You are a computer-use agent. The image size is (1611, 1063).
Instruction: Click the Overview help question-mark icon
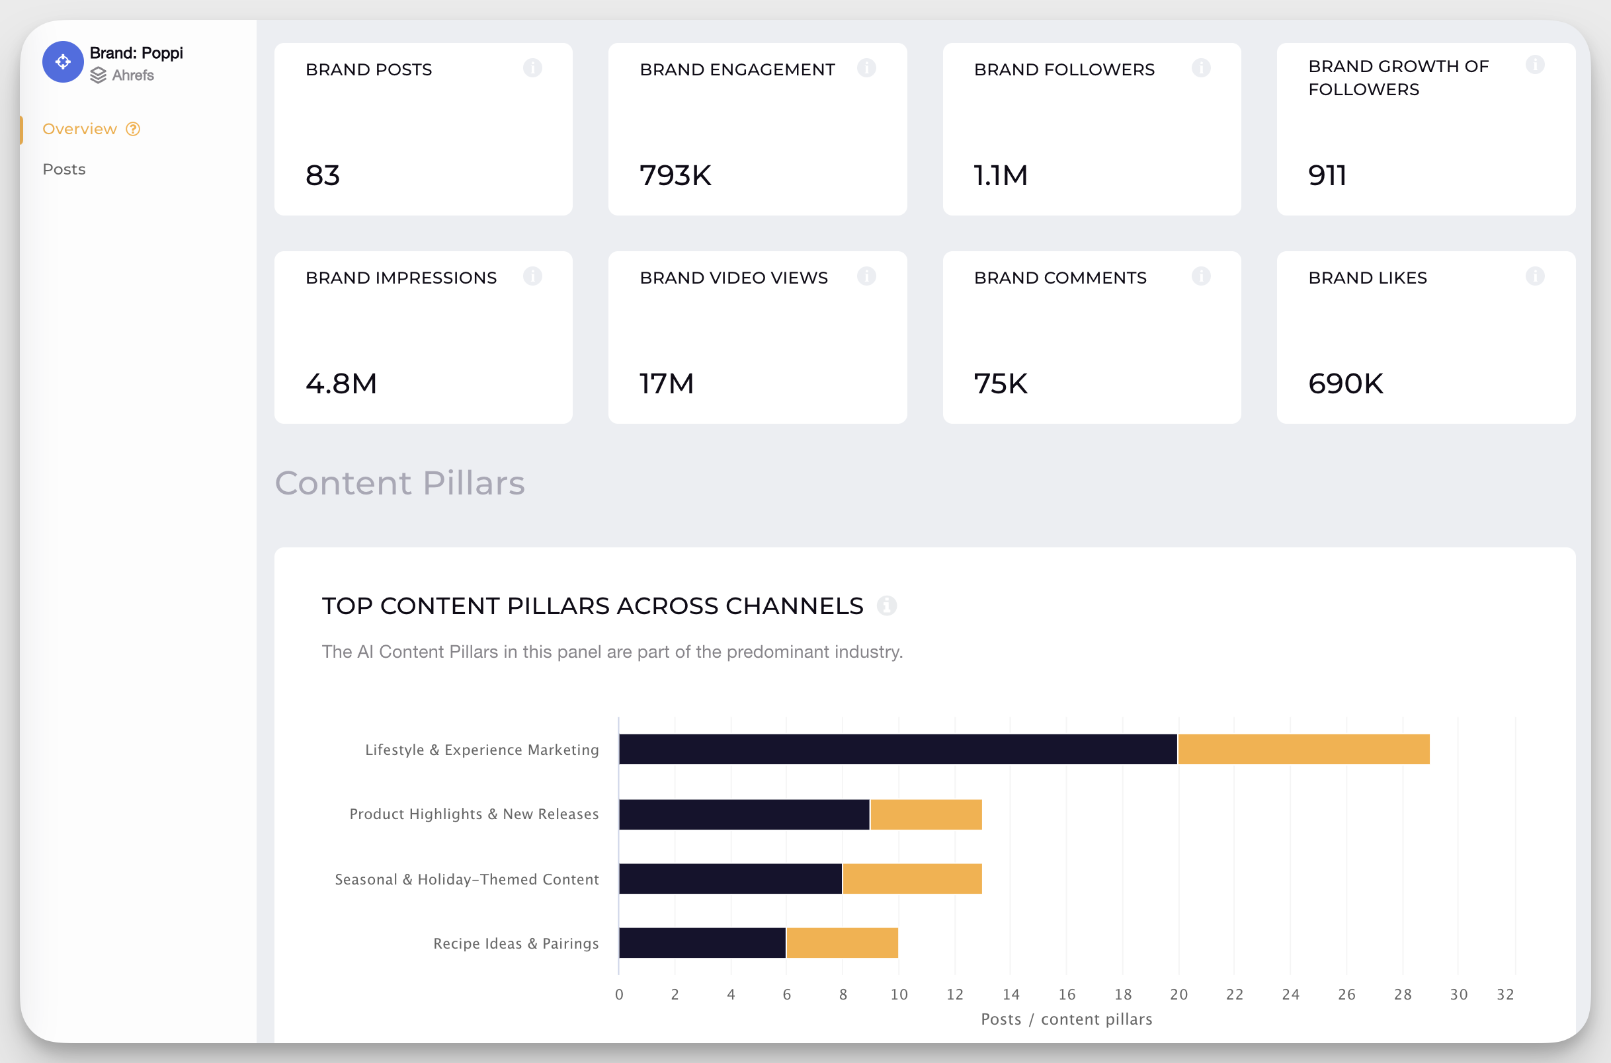tap(133, 129)
